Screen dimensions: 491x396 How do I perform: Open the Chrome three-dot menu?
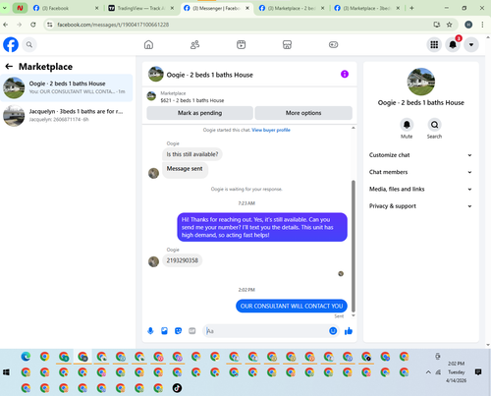tap(482, 25)
